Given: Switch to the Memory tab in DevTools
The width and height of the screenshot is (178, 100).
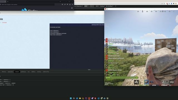Looking at the screenshot, I should point(4,72).
